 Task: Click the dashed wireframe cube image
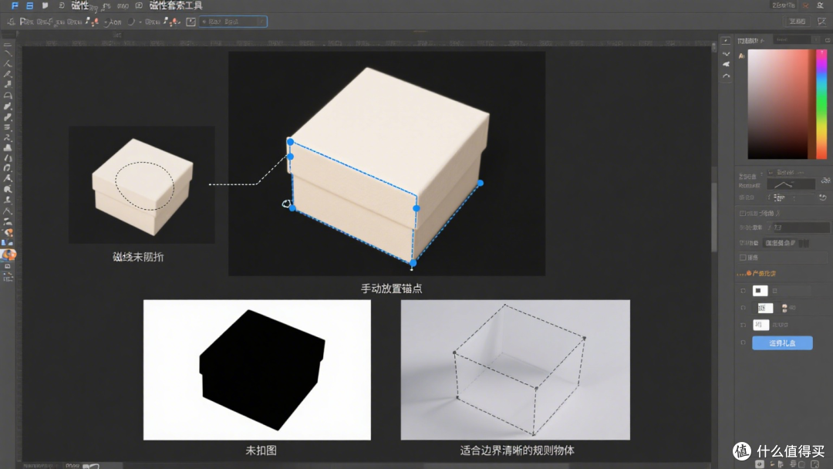(515, 369)
